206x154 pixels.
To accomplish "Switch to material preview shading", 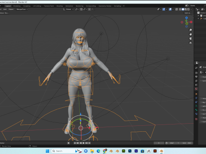I will [186, 9].
